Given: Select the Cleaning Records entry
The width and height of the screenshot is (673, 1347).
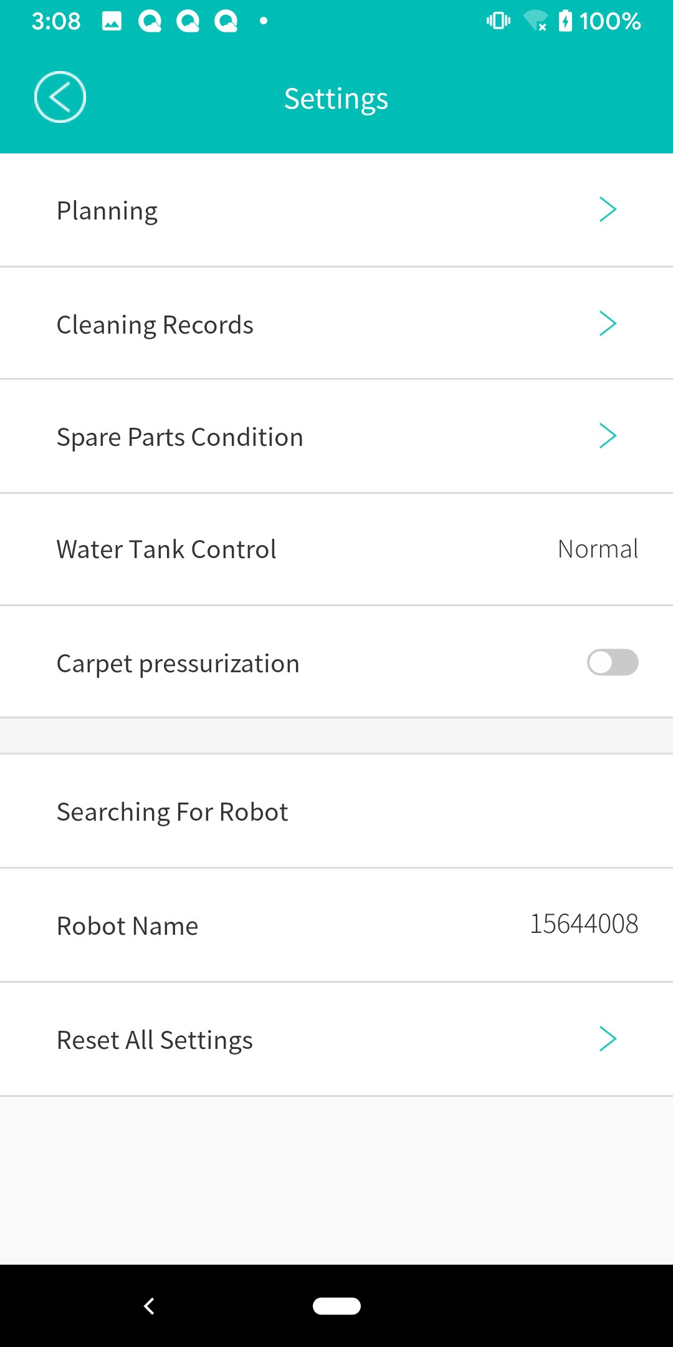Looking at the screenshot, I should click(155, 325).
